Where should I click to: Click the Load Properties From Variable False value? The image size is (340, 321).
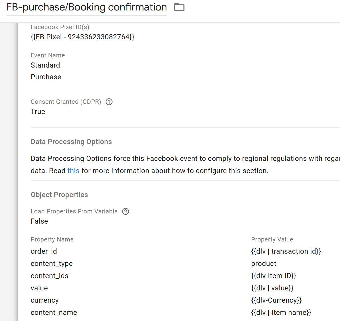(x=39, y=221)
